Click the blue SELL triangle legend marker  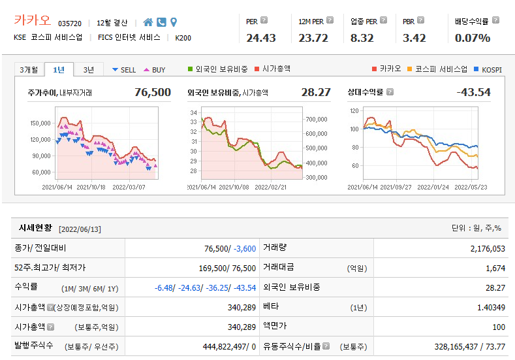click(115, 70)
